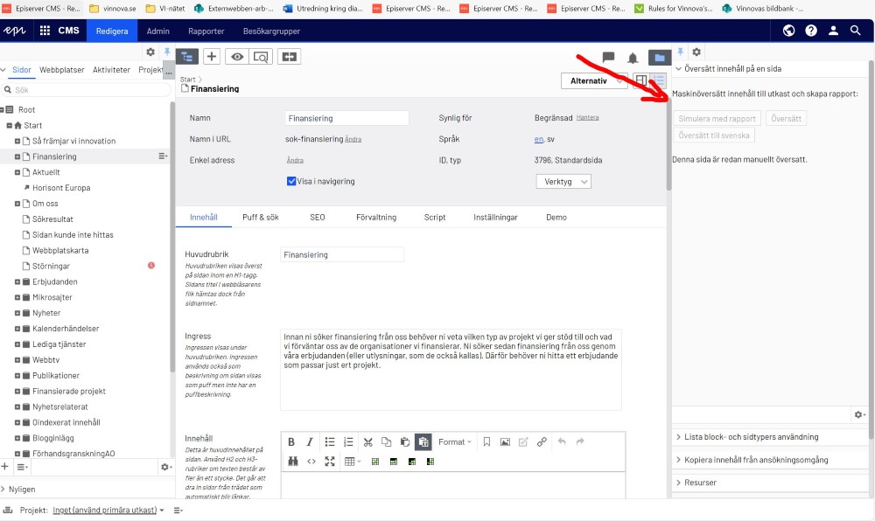
Task: Click the Hantera link beside Begränsad
Action: (x=588, y=117)
